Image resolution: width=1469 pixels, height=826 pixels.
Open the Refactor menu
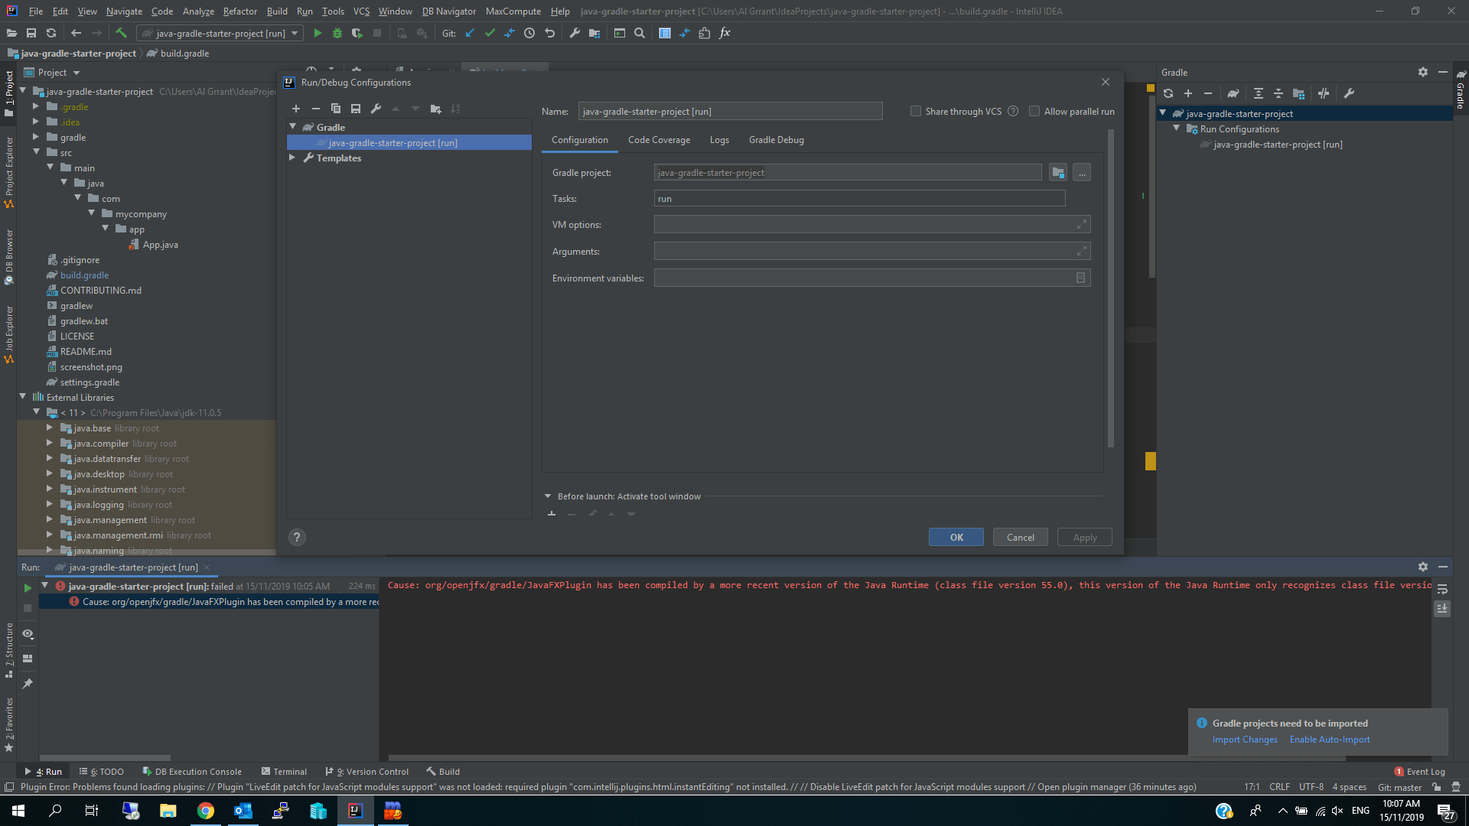(x=240, y=11)
